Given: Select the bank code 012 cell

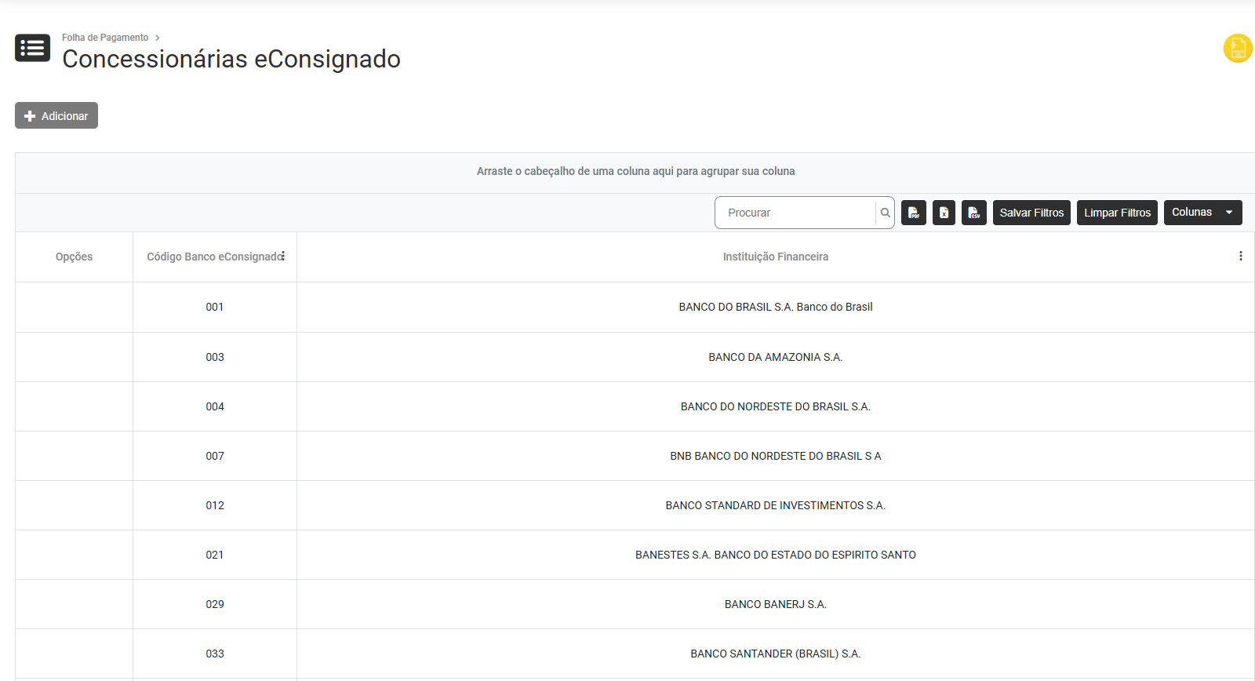Looking at the screenshot, I should [x=215, y=505].
